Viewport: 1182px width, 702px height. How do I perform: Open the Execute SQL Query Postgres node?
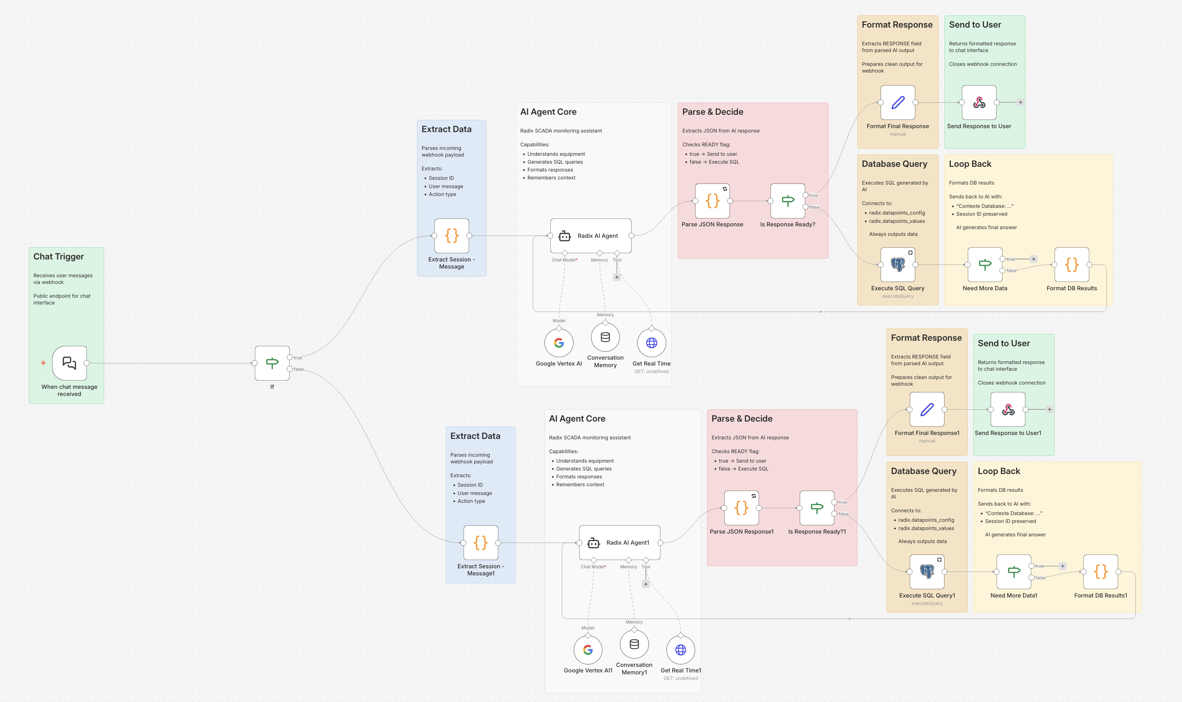coord(897,265)
